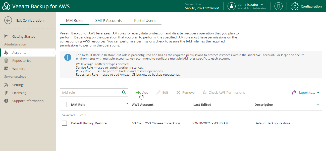Click the Selected: 0 of 1 text

74,115
